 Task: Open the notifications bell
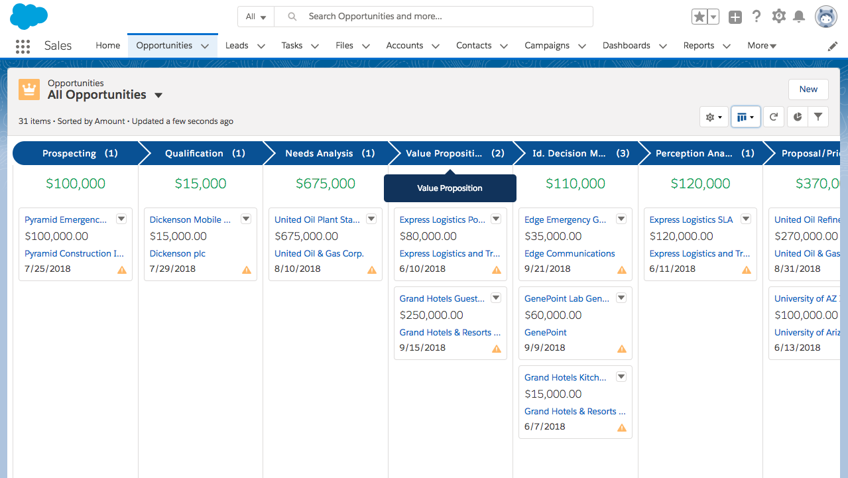(x=800, y=16)
